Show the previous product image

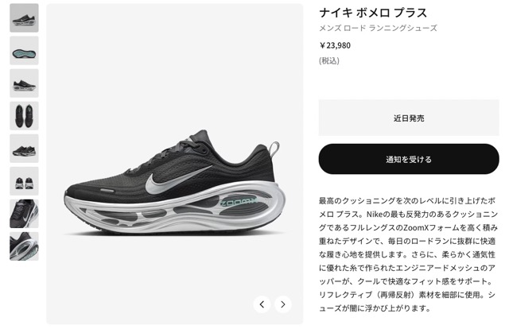point(262,304)
